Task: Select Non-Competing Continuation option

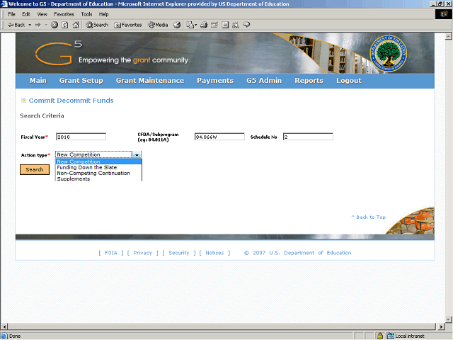Action: click(x=98, y=173)
